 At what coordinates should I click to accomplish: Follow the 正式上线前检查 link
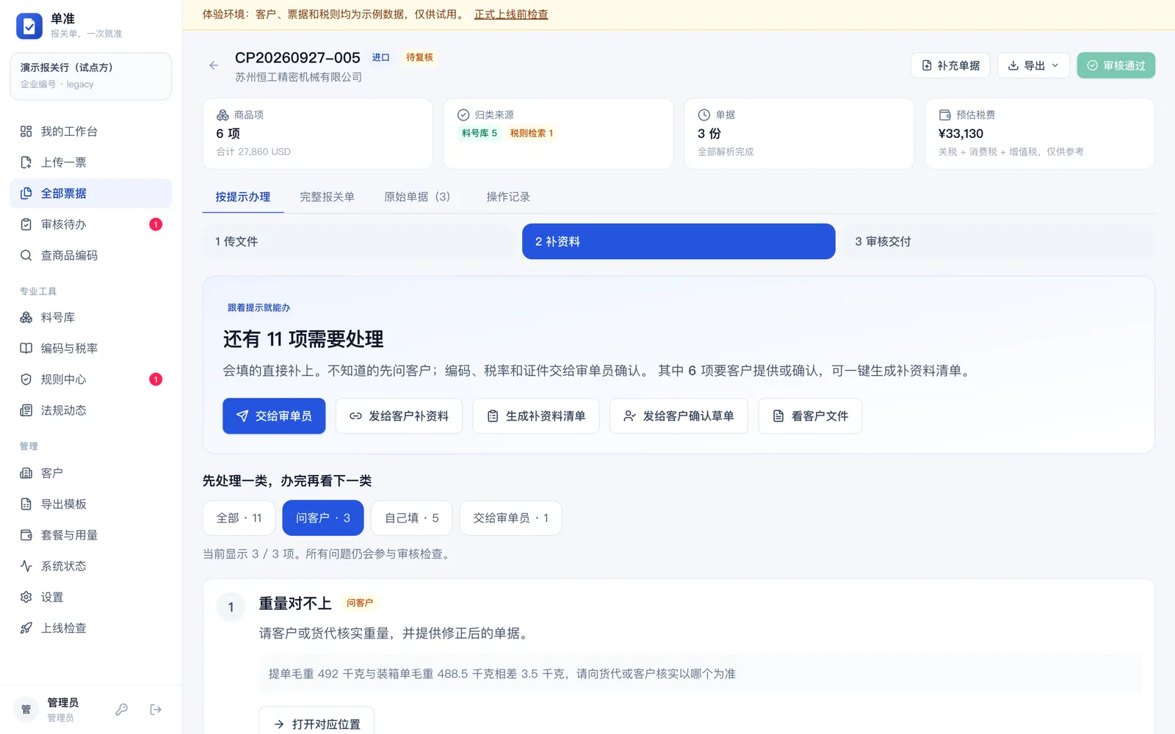[511, 14]
